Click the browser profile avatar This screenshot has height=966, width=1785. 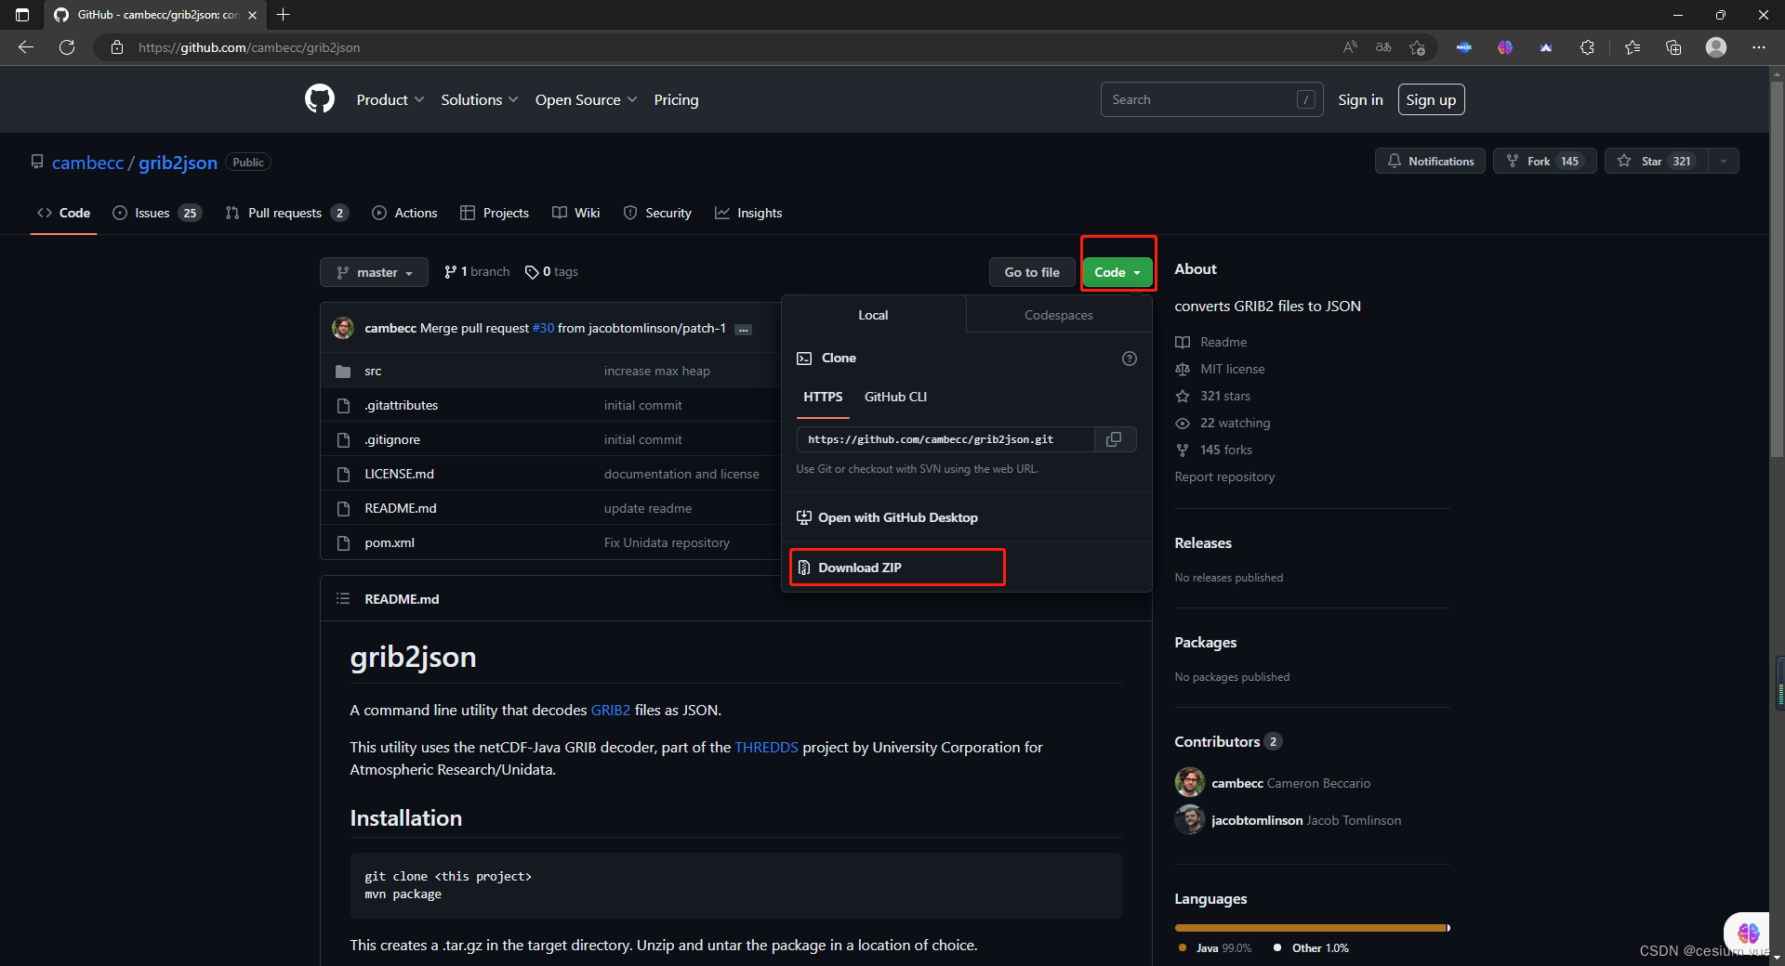click(x=1716, y=47)
